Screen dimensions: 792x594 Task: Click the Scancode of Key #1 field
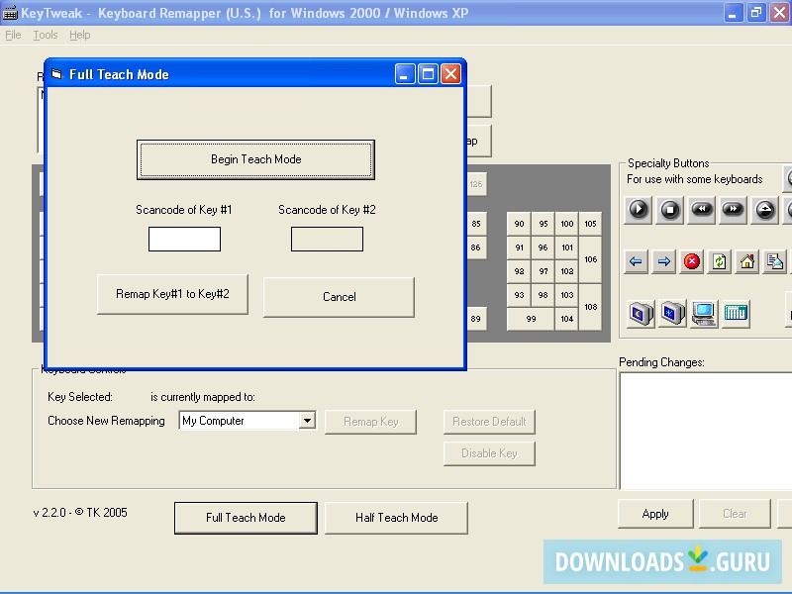coord(184,239)
